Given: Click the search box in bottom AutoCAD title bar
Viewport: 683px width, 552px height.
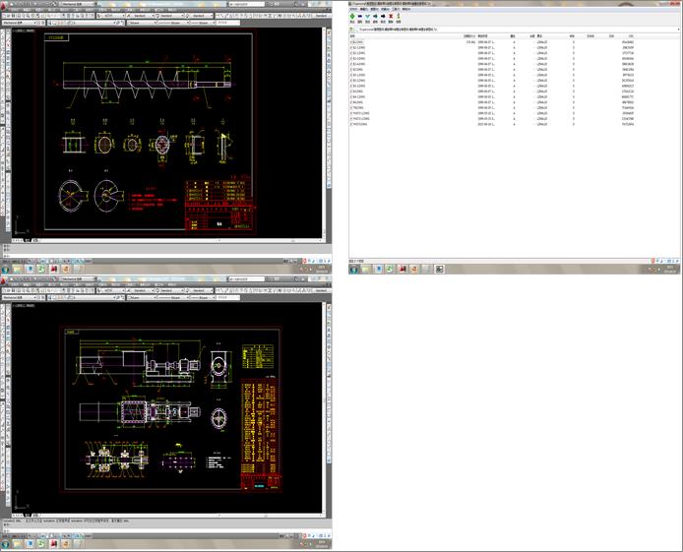Looking at the screenshot, I should coord(246,279).
